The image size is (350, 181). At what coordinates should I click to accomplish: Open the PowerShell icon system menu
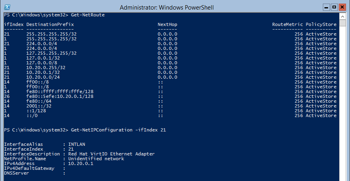click(x=7, y=7)
